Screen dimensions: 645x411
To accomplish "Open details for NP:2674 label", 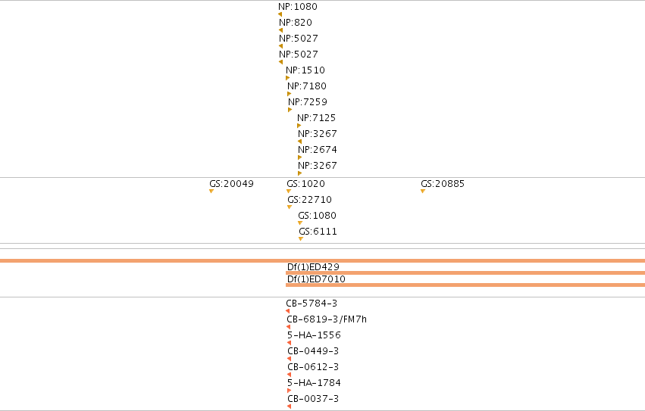I will pyautogui.click(x=318, y=150).
